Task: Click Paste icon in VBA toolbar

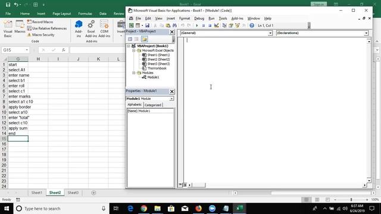Action: coord(168,26)
